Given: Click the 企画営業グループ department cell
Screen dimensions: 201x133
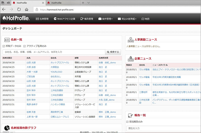Looking at the screenshot, I should click(83, 72).
